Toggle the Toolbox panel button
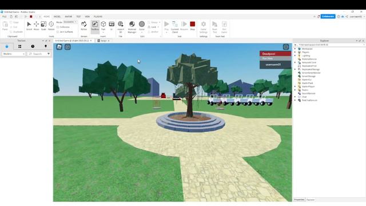The width and height of the screenshot is (366, 206). (95, 26)
